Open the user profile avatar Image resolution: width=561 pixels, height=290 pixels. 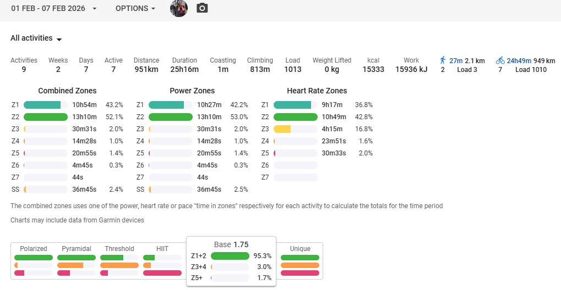[179, 8]
